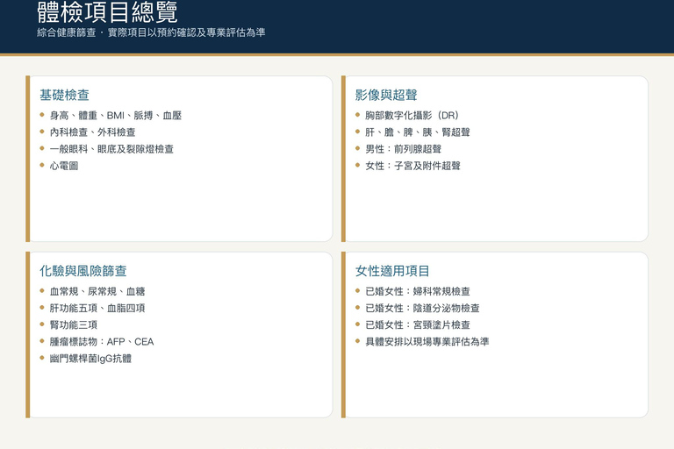Select the 基礎檢查 card heading
The width and height of the screenshot is (674, 449).
tap(64, 95)
